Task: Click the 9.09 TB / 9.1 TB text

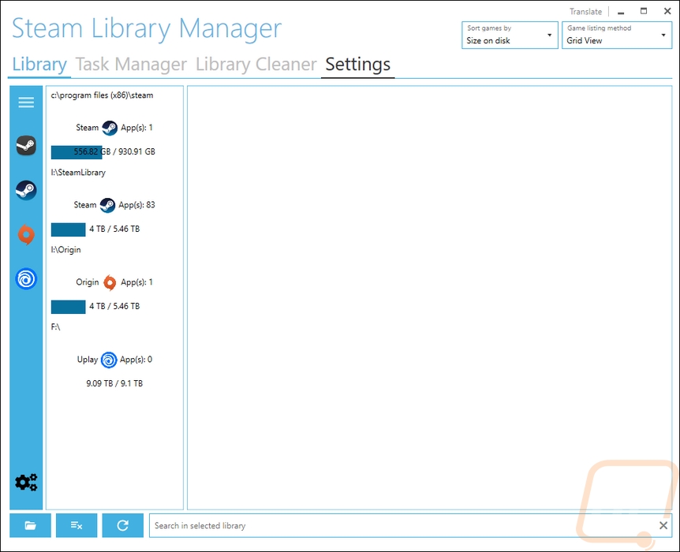Action: (114, 383)
